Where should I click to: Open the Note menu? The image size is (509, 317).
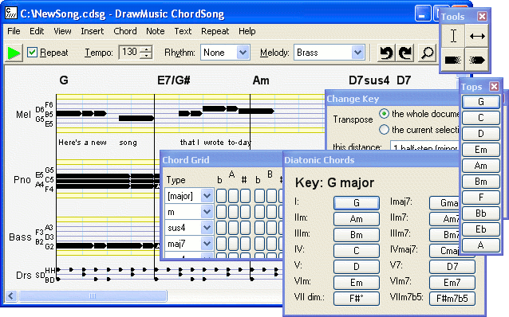155,31
